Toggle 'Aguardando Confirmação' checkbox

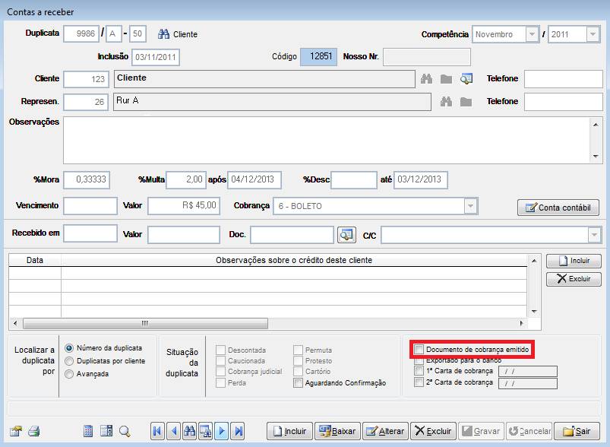pyautogui.click(x=298, y=382)
